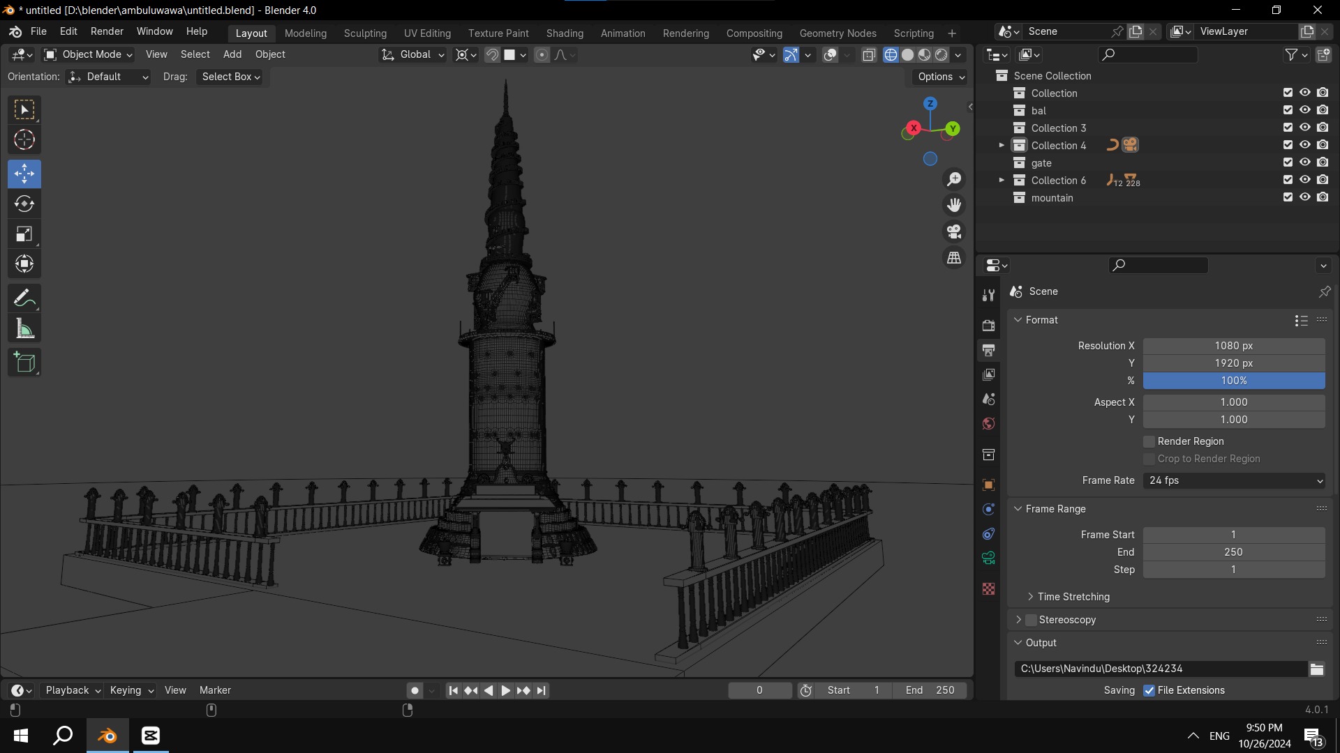Toggle X-ray mode in viewport header
1340x753 pixels.
pyautogui.click(x=869, y=54)
